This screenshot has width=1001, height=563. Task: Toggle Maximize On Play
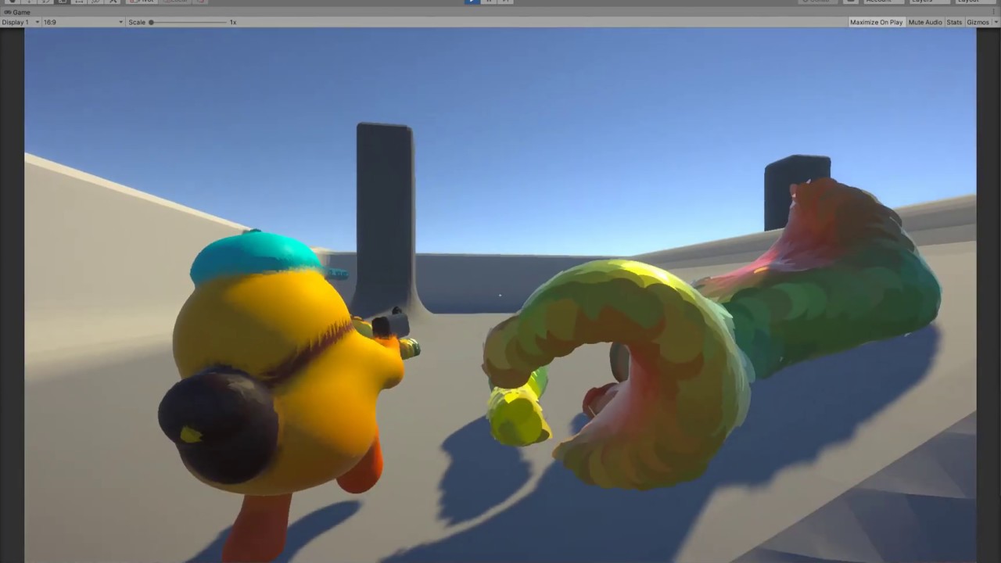point(876,22)
